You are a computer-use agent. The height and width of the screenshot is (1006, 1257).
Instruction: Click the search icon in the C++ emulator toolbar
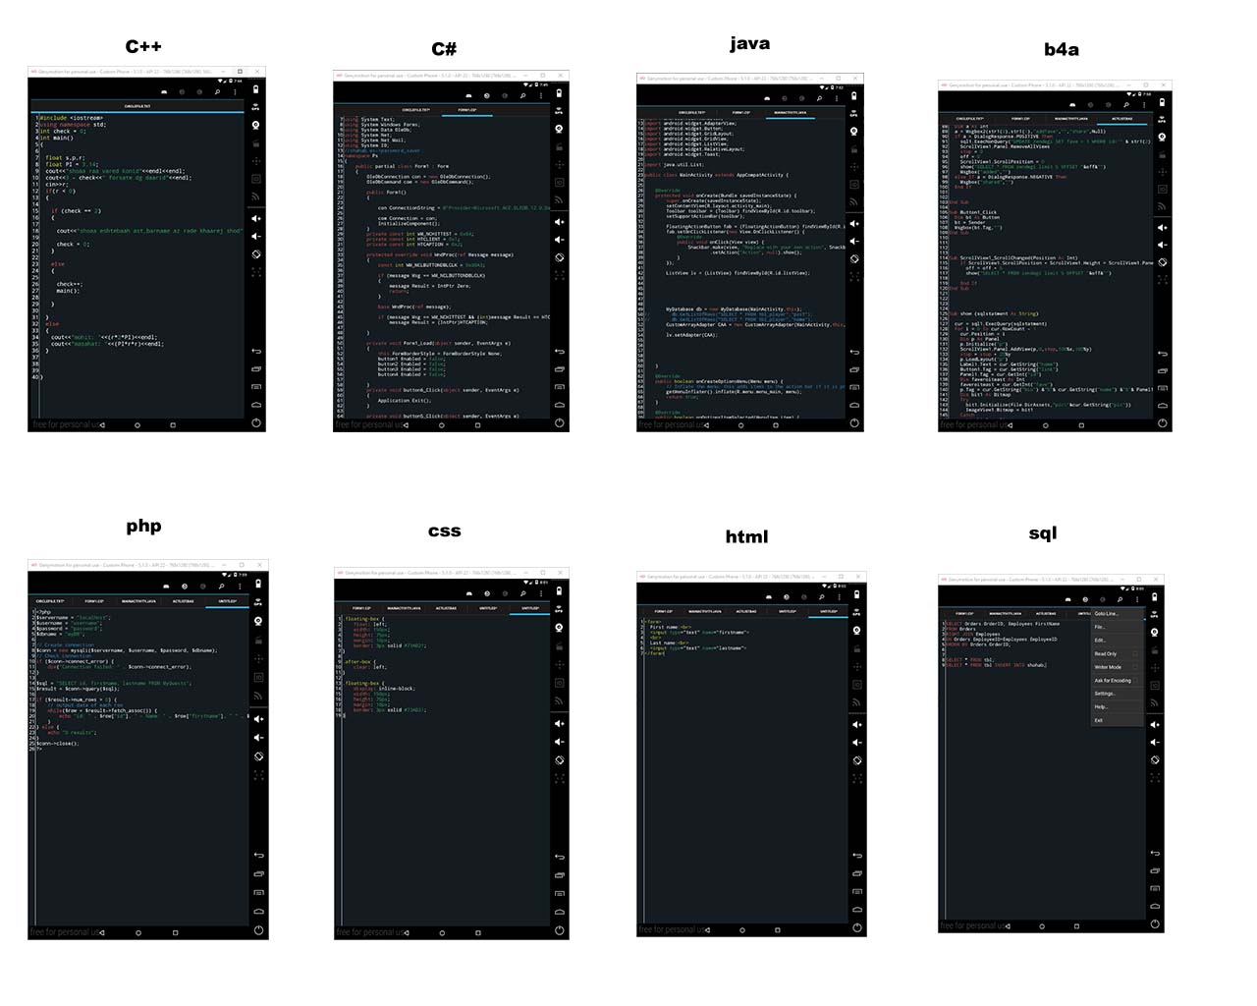coord(217,92)
